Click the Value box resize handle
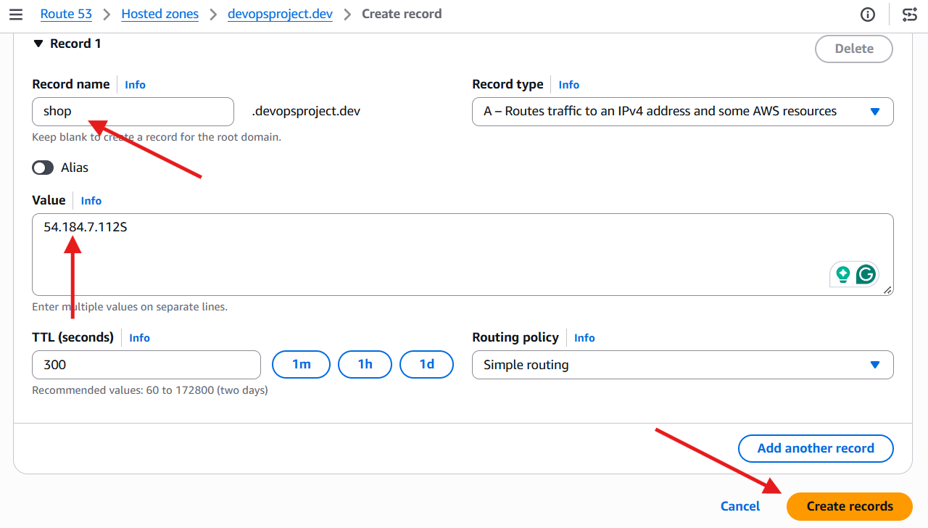This screenshot has height=528, width=928. (887, 290)
